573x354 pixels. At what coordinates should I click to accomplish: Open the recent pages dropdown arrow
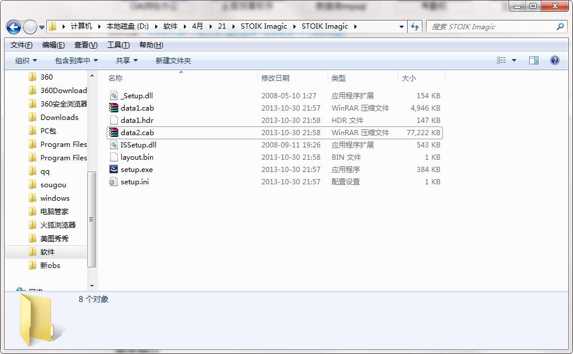tap(42, 28)
